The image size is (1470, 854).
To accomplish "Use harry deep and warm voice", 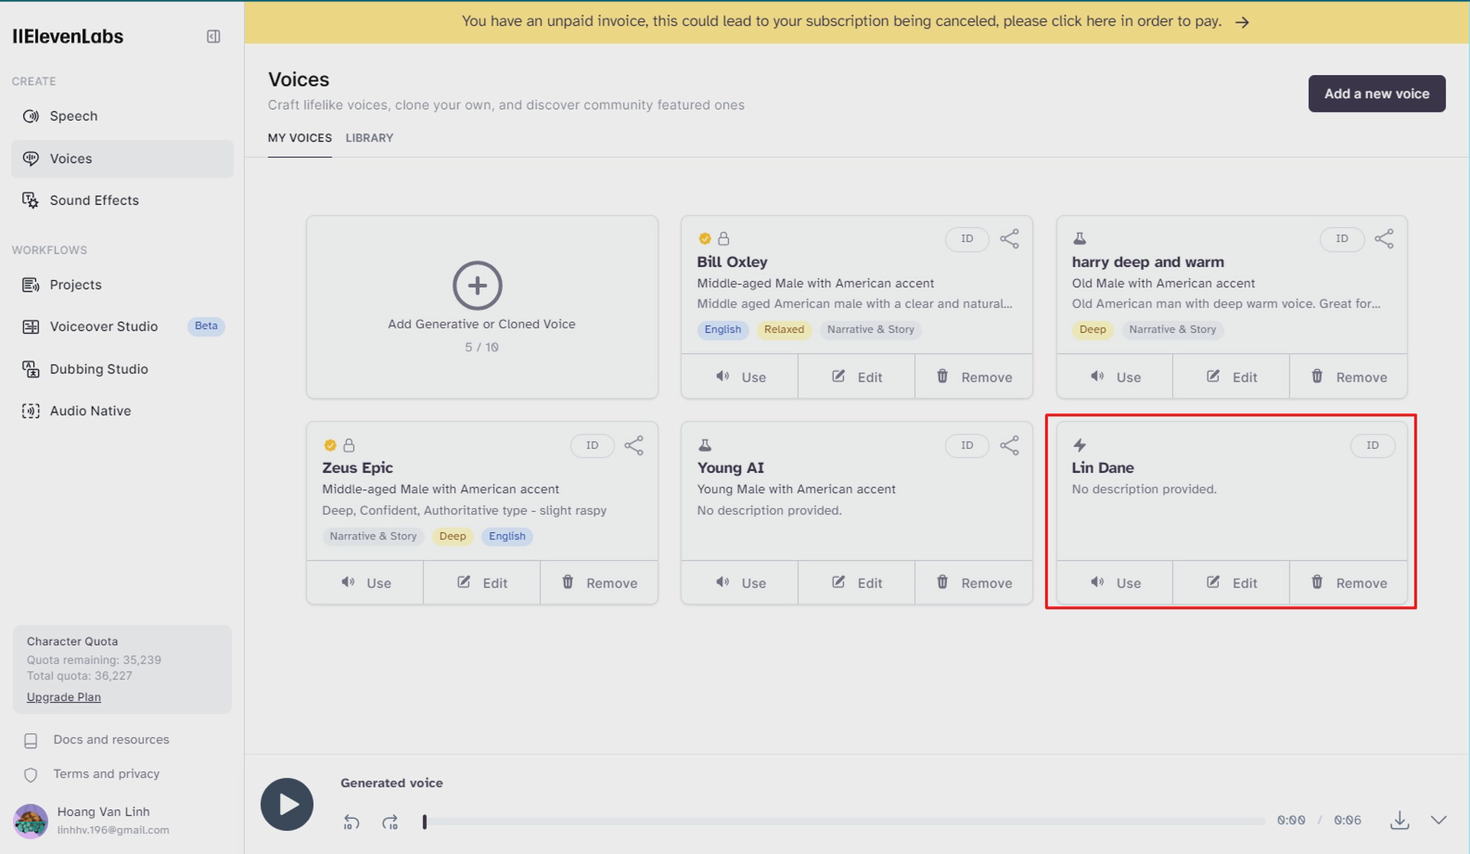I will pyautogui.click(x=1115, y=376).
